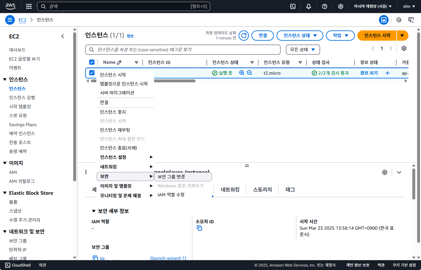
Task: Open AMI 카탈로그 in sidebar
Action: coord(22,181)
